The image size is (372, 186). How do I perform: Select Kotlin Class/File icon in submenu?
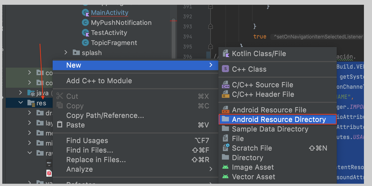click(225, 54)
